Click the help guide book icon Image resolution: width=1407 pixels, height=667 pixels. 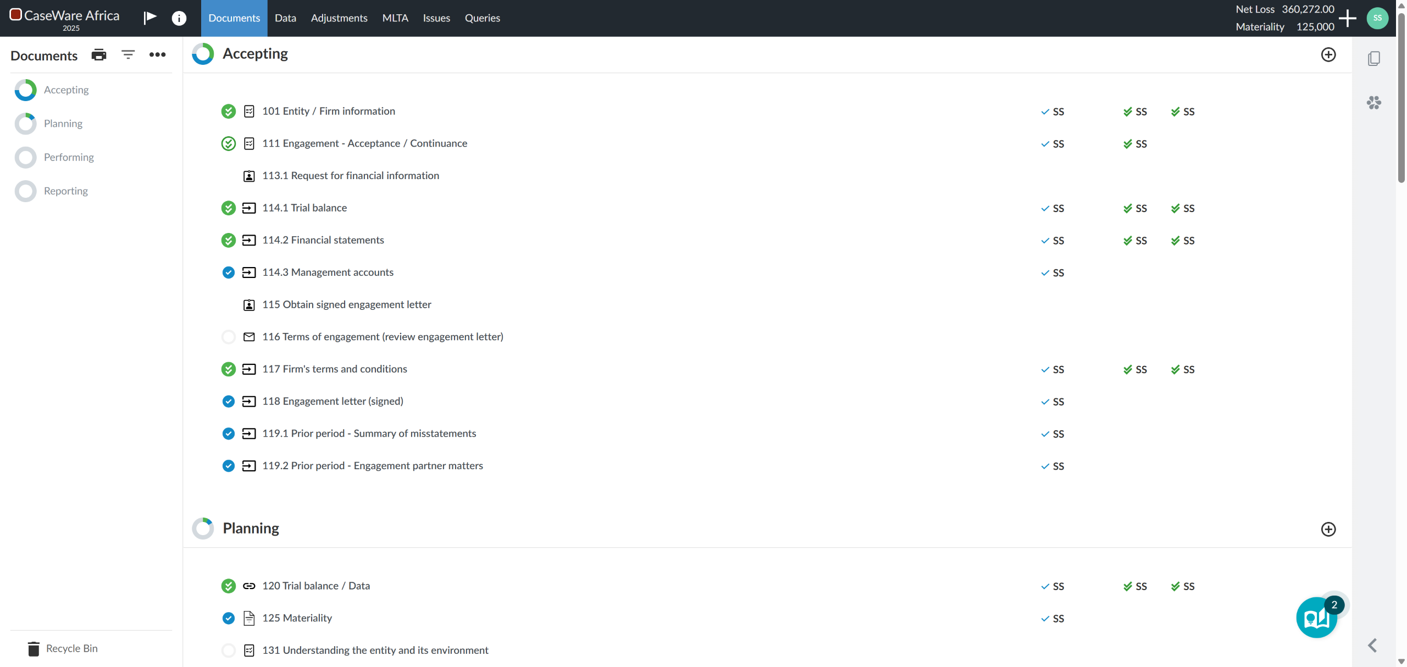[1316, 618]
